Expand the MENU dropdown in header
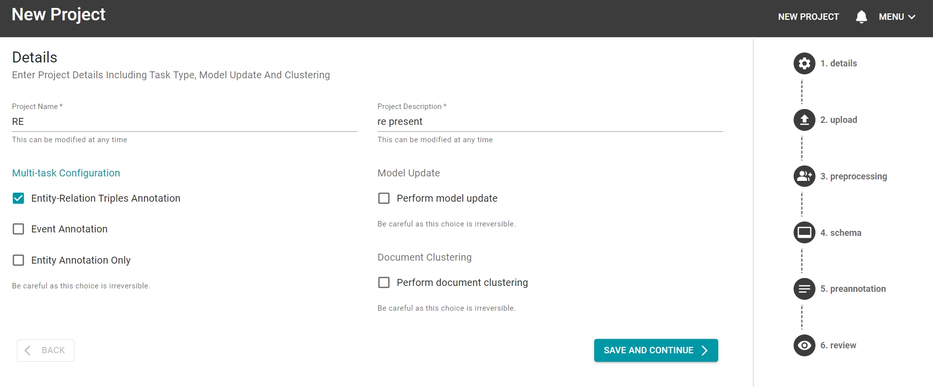 click(897, 17)
